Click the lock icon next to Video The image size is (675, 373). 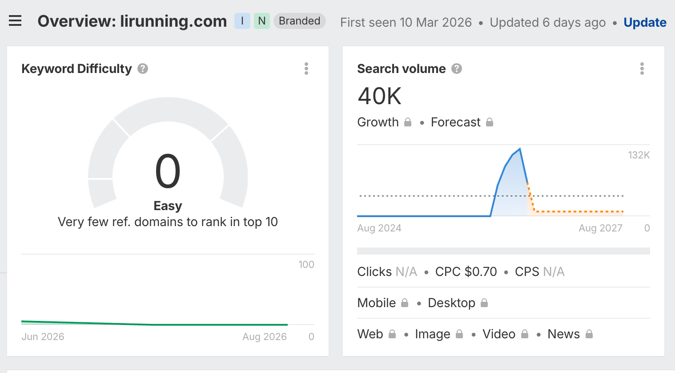click(525, 334)
